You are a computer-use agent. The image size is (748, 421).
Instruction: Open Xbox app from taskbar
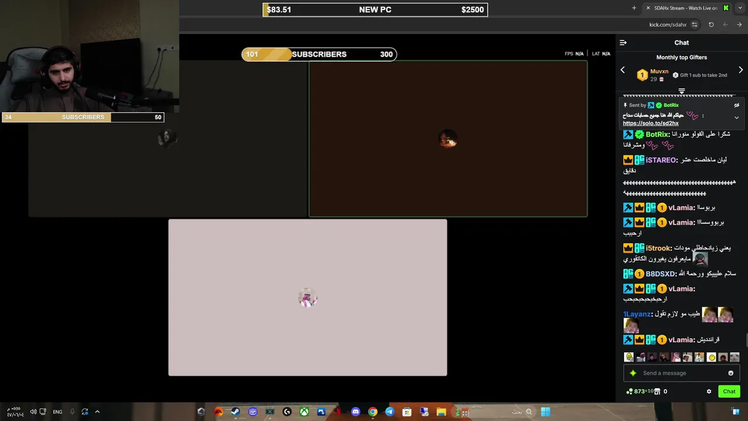pos(304,412)
